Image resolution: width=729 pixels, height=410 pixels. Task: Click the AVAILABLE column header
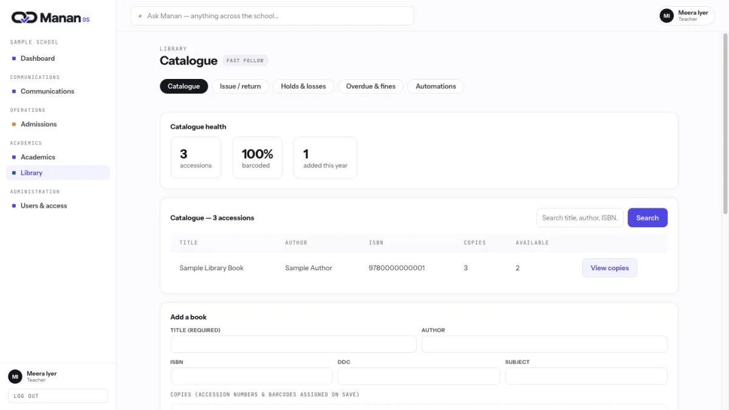coord(532,243)
